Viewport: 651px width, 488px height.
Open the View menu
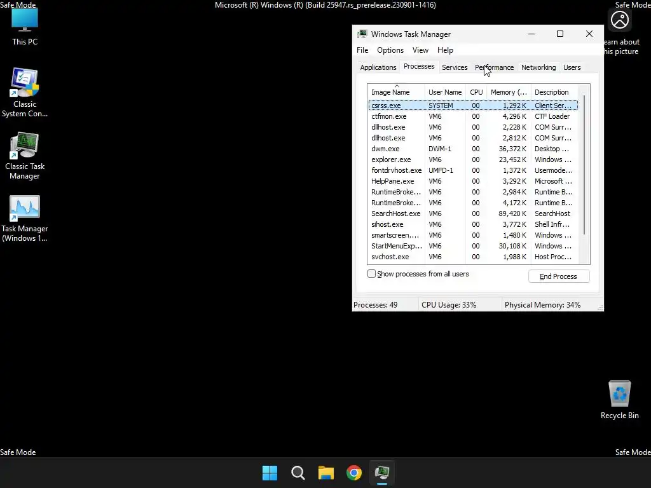(x=420, y=50)
